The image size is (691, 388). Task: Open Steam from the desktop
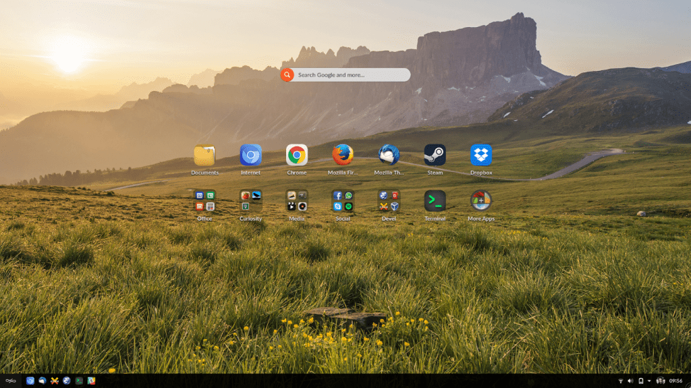click(x=435, y=155)
